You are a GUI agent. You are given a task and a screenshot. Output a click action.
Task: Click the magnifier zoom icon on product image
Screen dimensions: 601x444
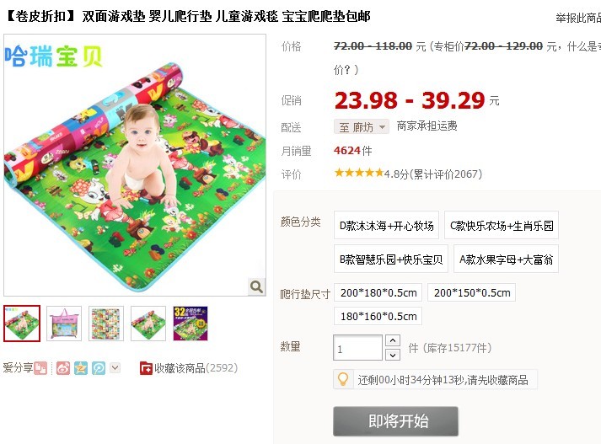click(256, 286)
